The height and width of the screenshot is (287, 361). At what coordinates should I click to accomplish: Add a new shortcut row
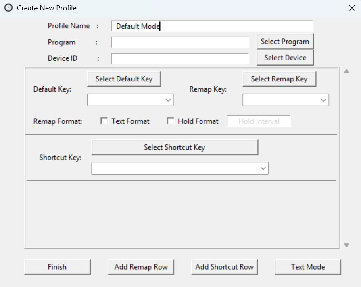pos(224,266)
